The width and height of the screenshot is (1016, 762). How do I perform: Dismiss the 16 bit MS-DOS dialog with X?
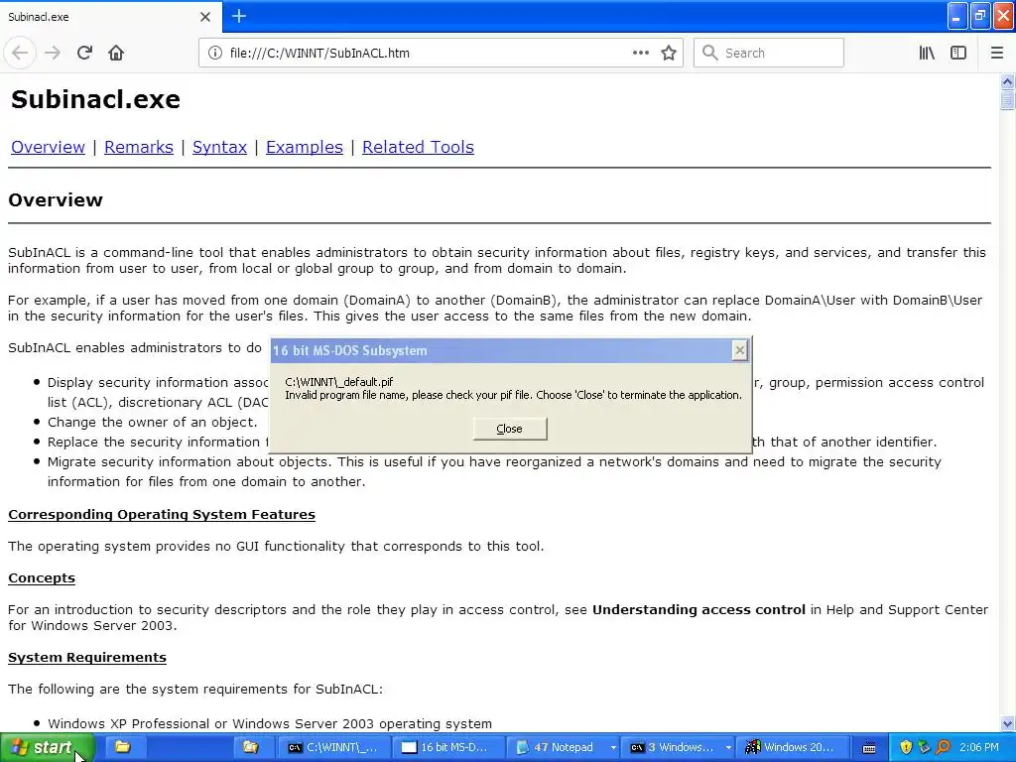pos(739,350)
